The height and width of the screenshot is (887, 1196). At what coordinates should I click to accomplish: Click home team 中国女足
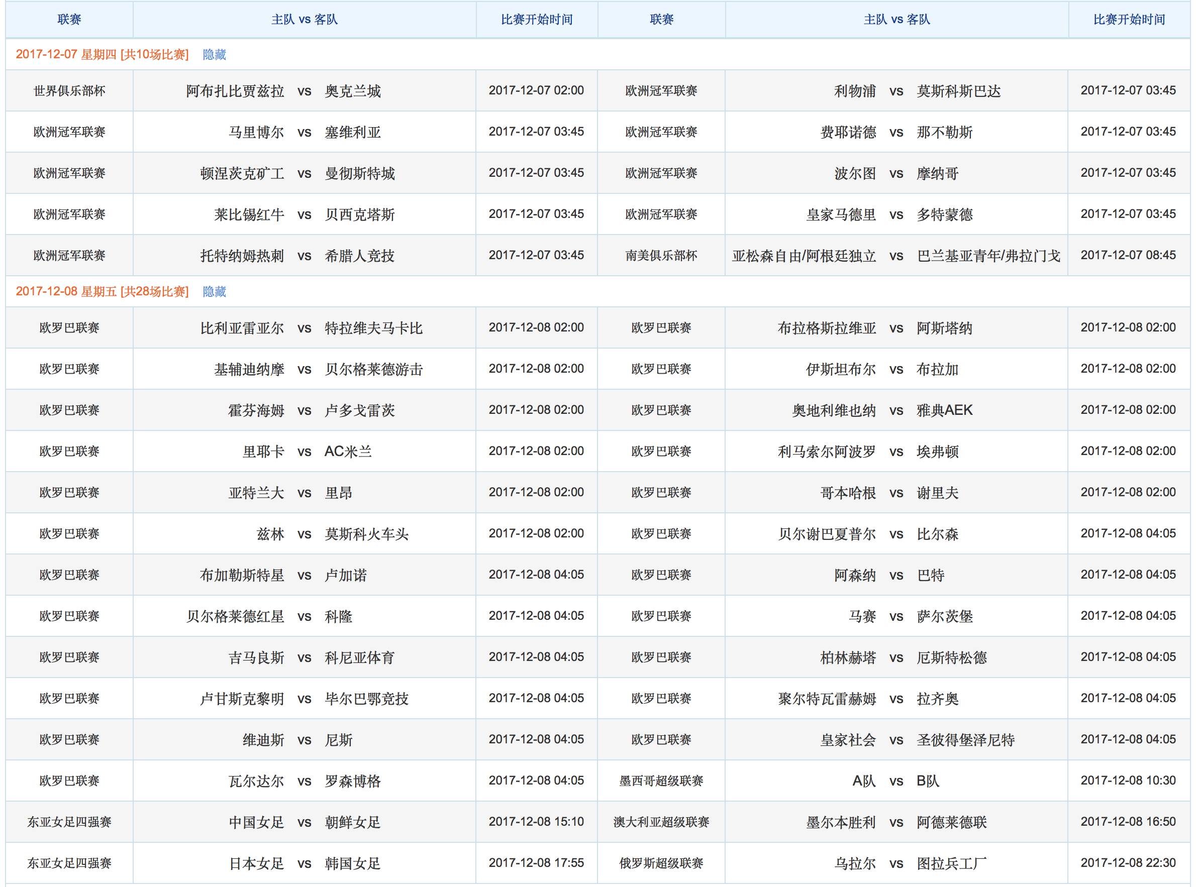click(x=256, y=823)
